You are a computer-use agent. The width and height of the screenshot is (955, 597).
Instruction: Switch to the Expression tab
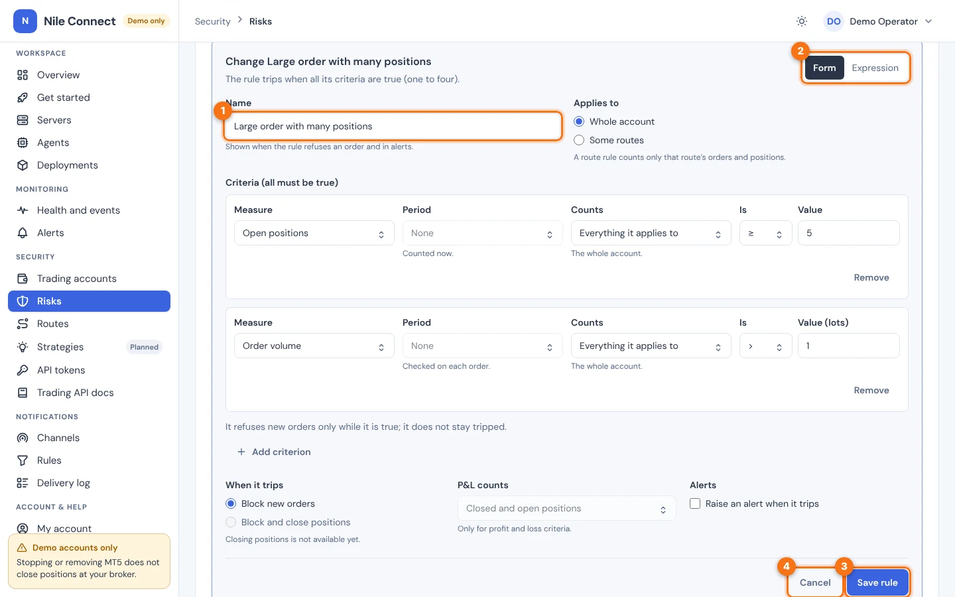pos(875,68)
